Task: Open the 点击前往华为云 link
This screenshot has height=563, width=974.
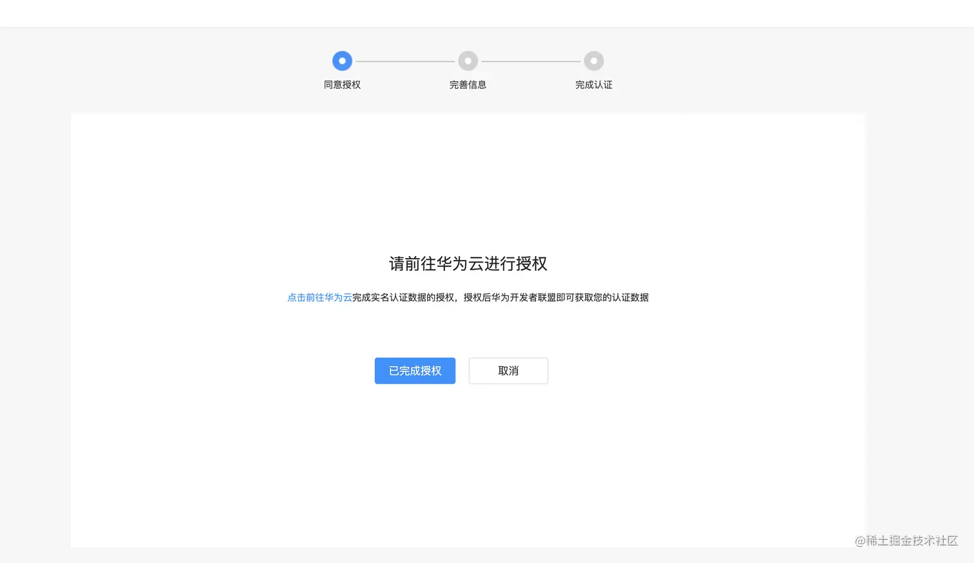Action: pos(320,297)
